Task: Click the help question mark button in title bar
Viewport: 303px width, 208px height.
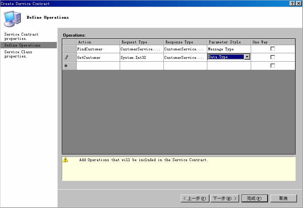Action: coord(292,3)
